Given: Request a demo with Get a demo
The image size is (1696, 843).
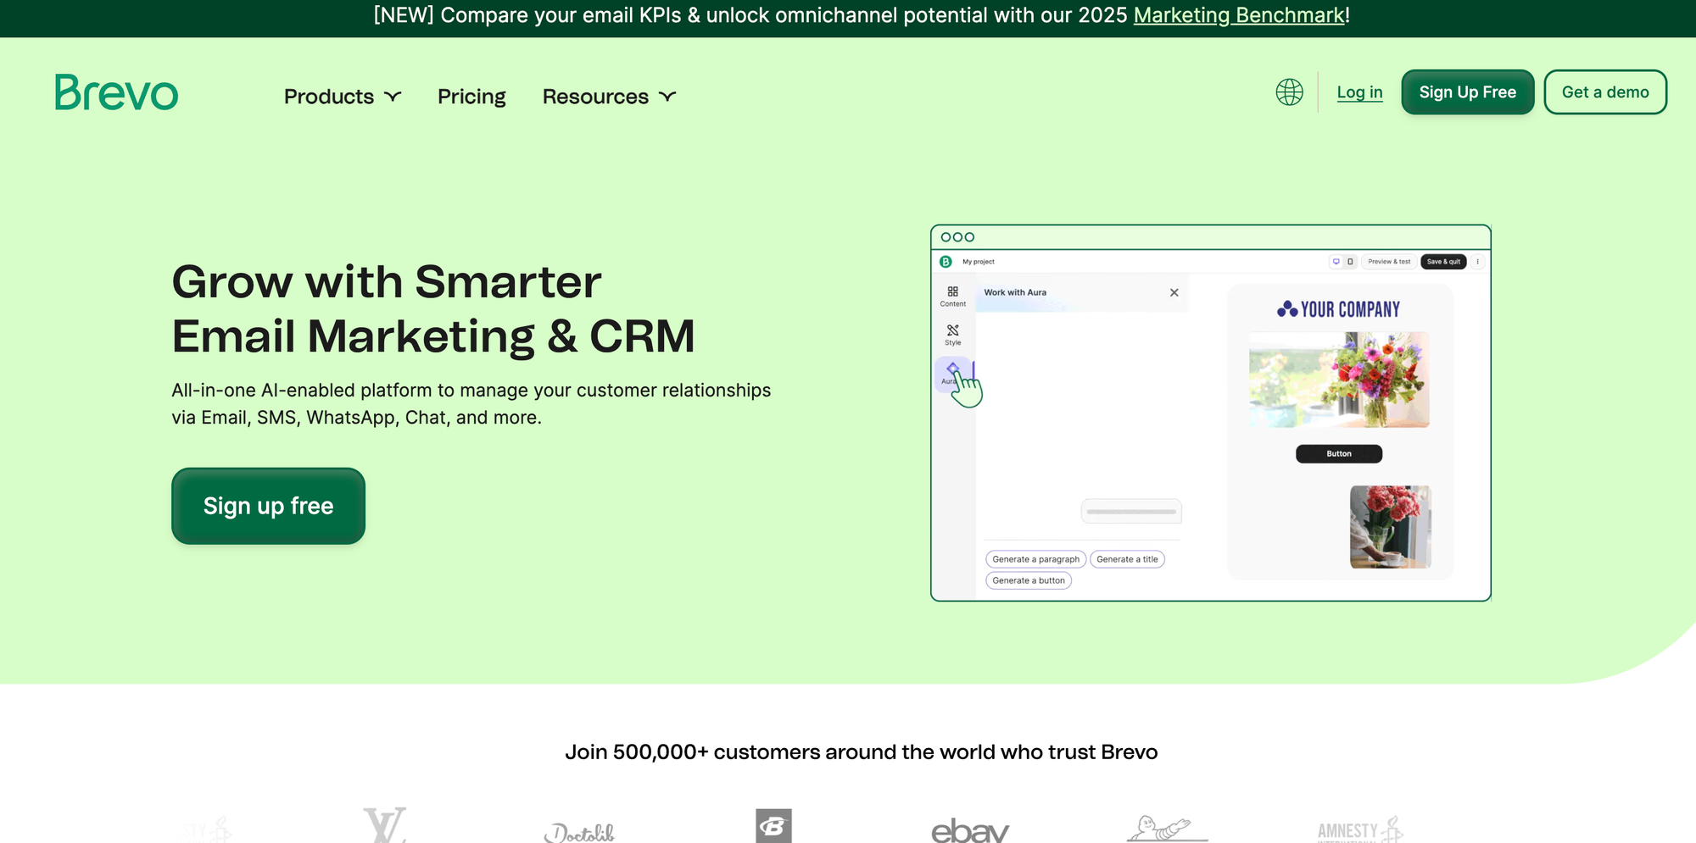Looking at the screenshot, I should tap(1605, 92).
